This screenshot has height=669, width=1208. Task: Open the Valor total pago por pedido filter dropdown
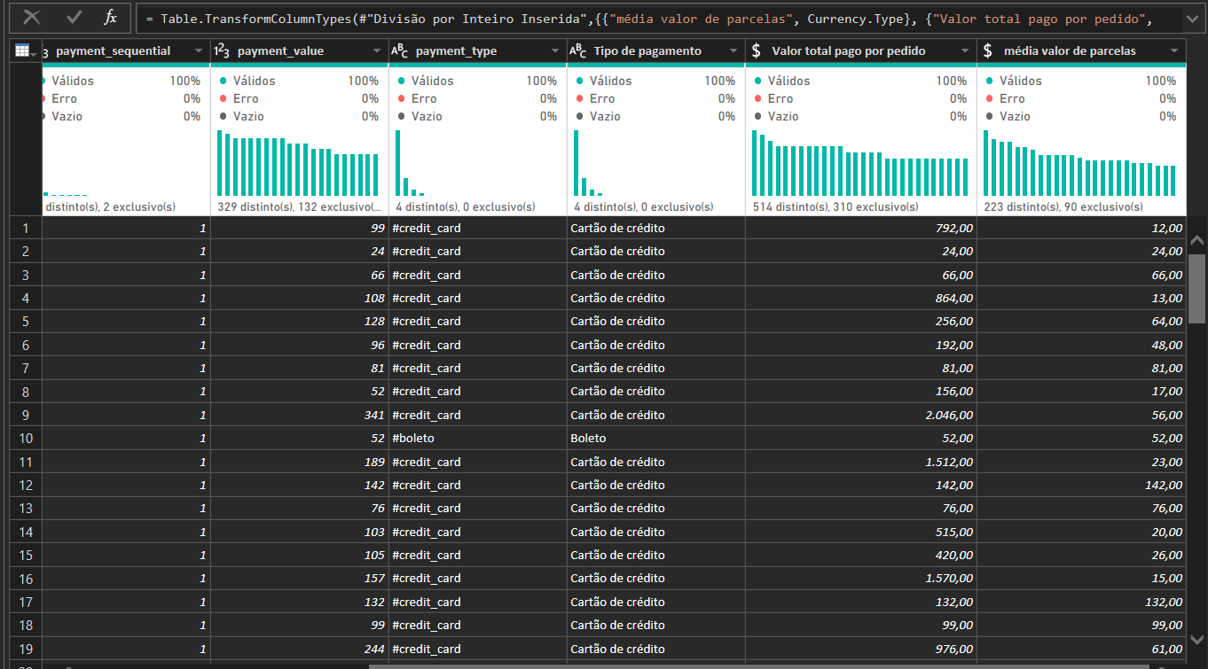[x=965, y=51]
